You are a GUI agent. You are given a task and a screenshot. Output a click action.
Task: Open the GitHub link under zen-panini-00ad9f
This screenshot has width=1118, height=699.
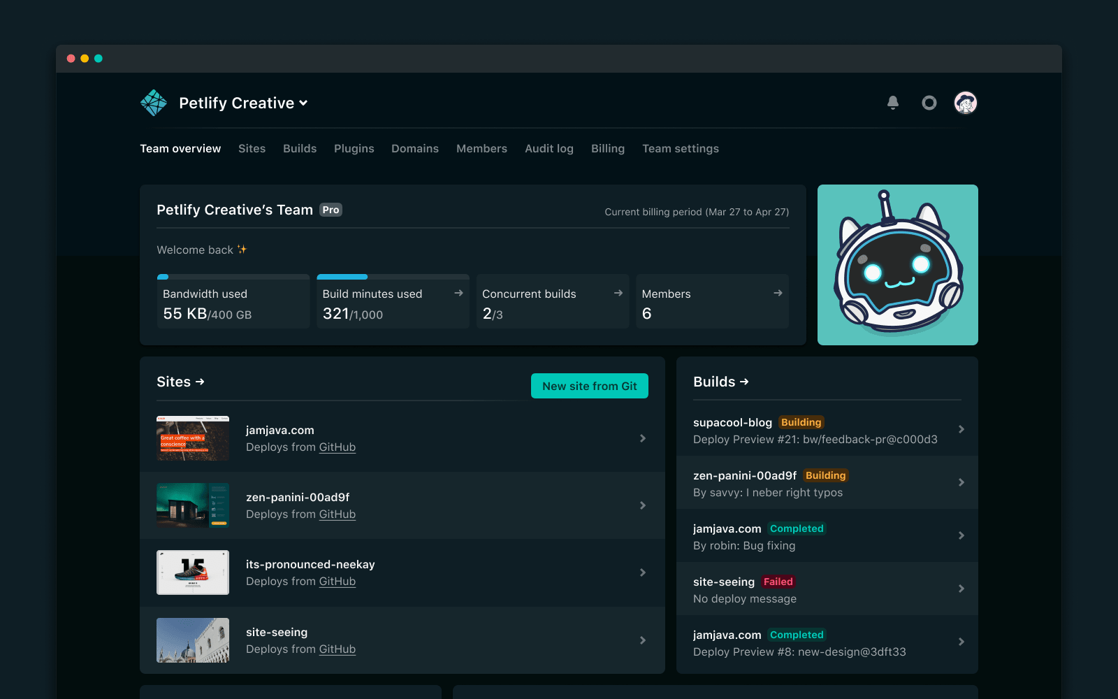pyautogui.click(x=337, y=514)
